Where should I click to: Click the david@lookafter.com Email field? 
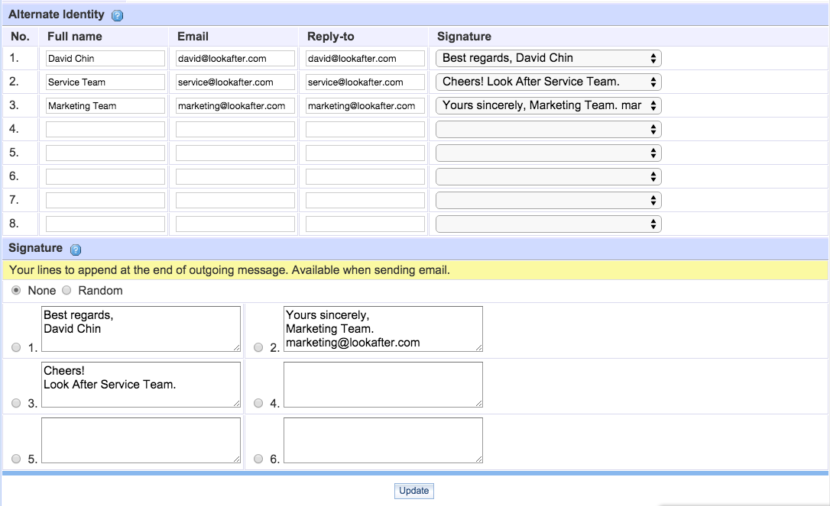click(235, 59)
